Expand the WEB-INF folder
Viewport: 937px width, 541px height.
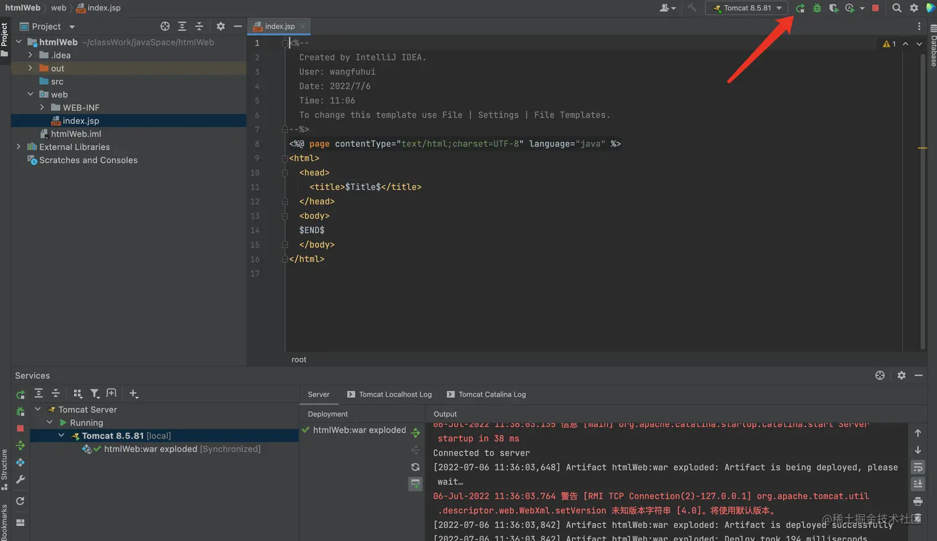(x=42, y=107)
